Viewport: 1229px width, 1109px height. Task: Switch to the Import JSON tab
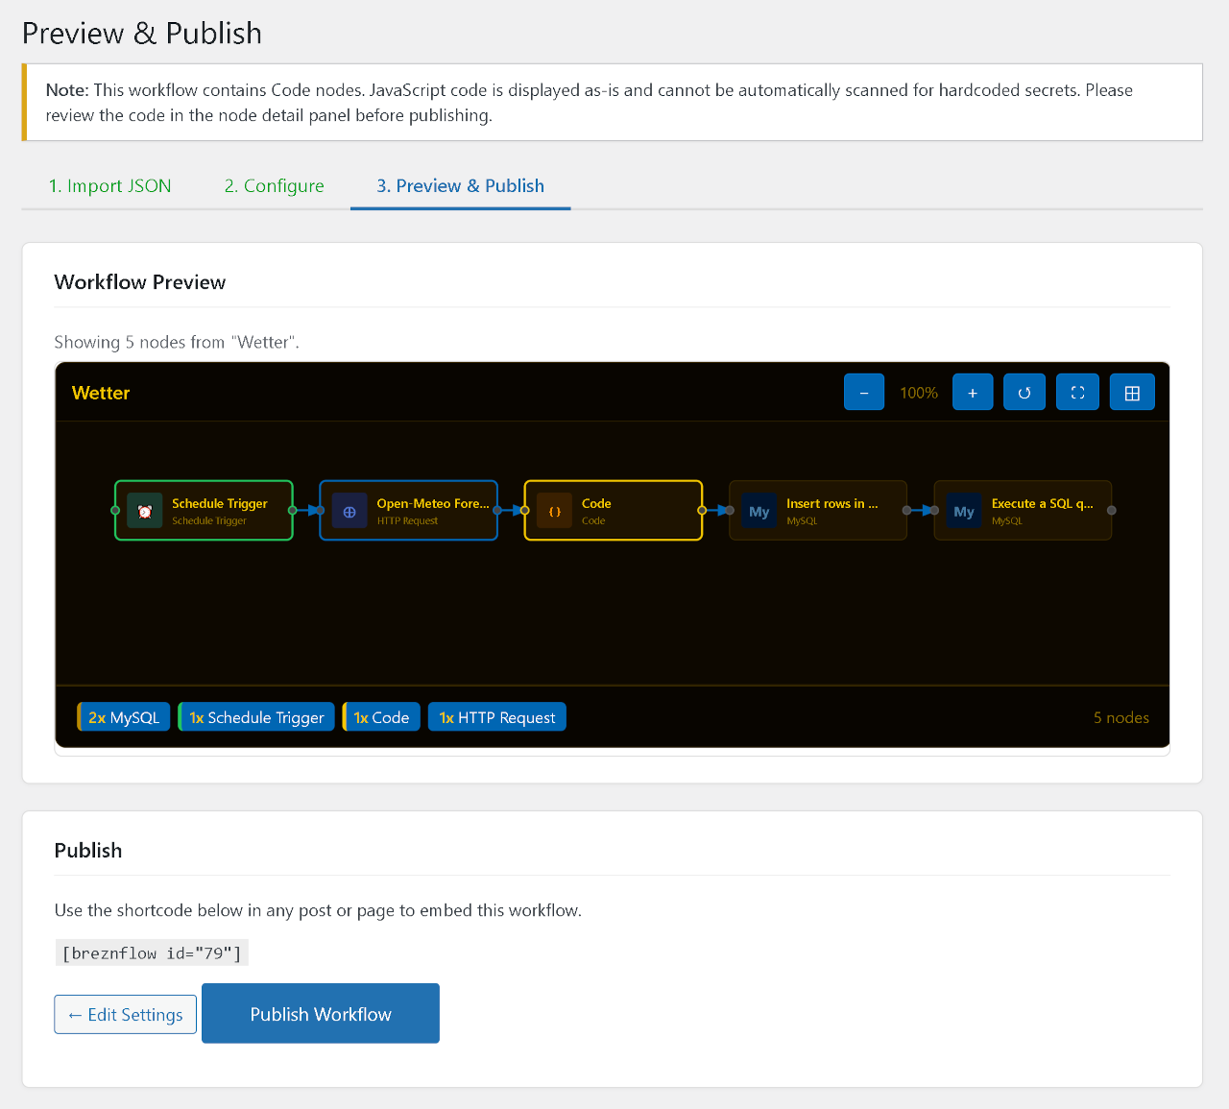[x=109, y=185]
